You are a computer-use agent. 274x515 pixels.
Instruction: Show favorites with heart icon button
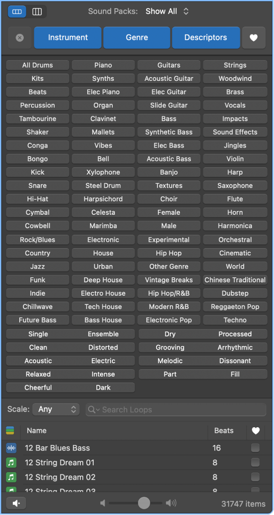coord(253,38)
